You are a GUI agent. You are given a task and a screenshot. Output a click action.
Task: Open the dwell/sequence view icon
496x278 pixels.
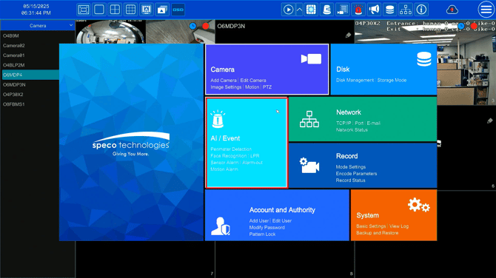point(146,10)
